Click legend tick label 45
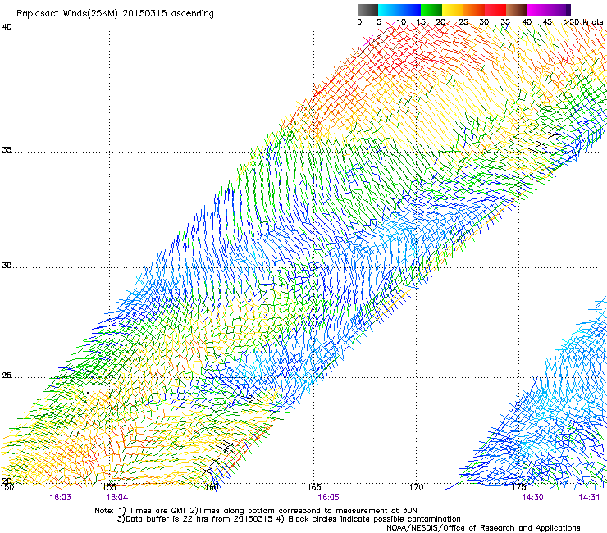Screen dimensions: 607x533 pos(547,22)
